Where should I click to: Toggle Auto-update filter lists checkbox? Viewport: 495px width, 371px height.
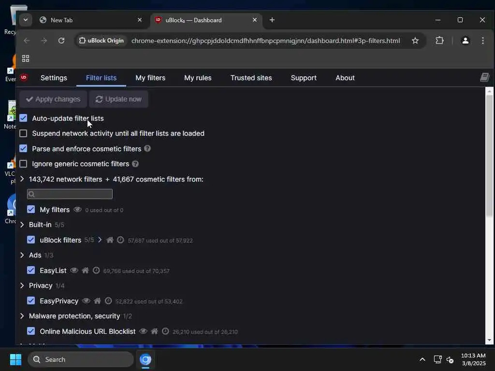pyautogui.click(x=23, y=118)
